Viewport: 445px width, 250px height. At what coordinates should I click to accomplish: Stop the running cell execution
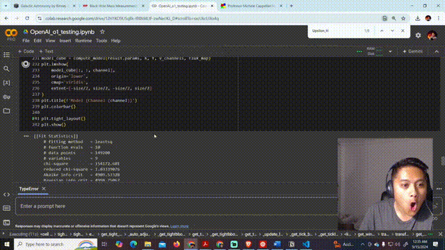point(26,65)
